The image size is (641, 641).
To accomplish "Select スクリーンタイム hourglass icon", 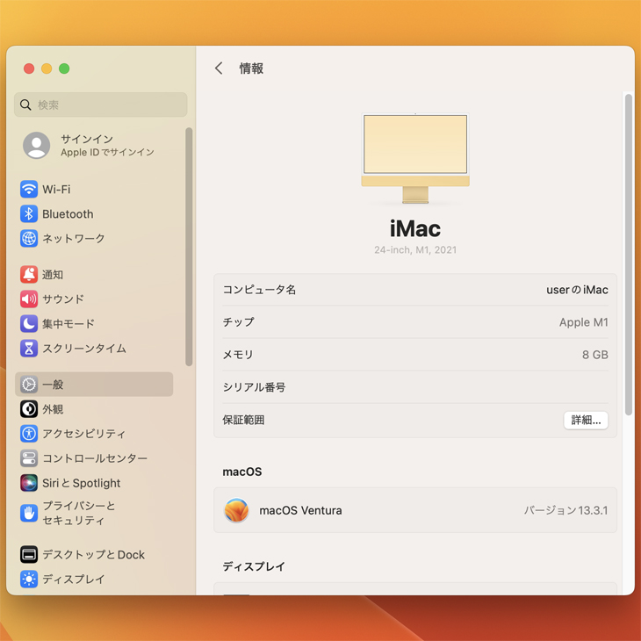I will pos(29,349).
